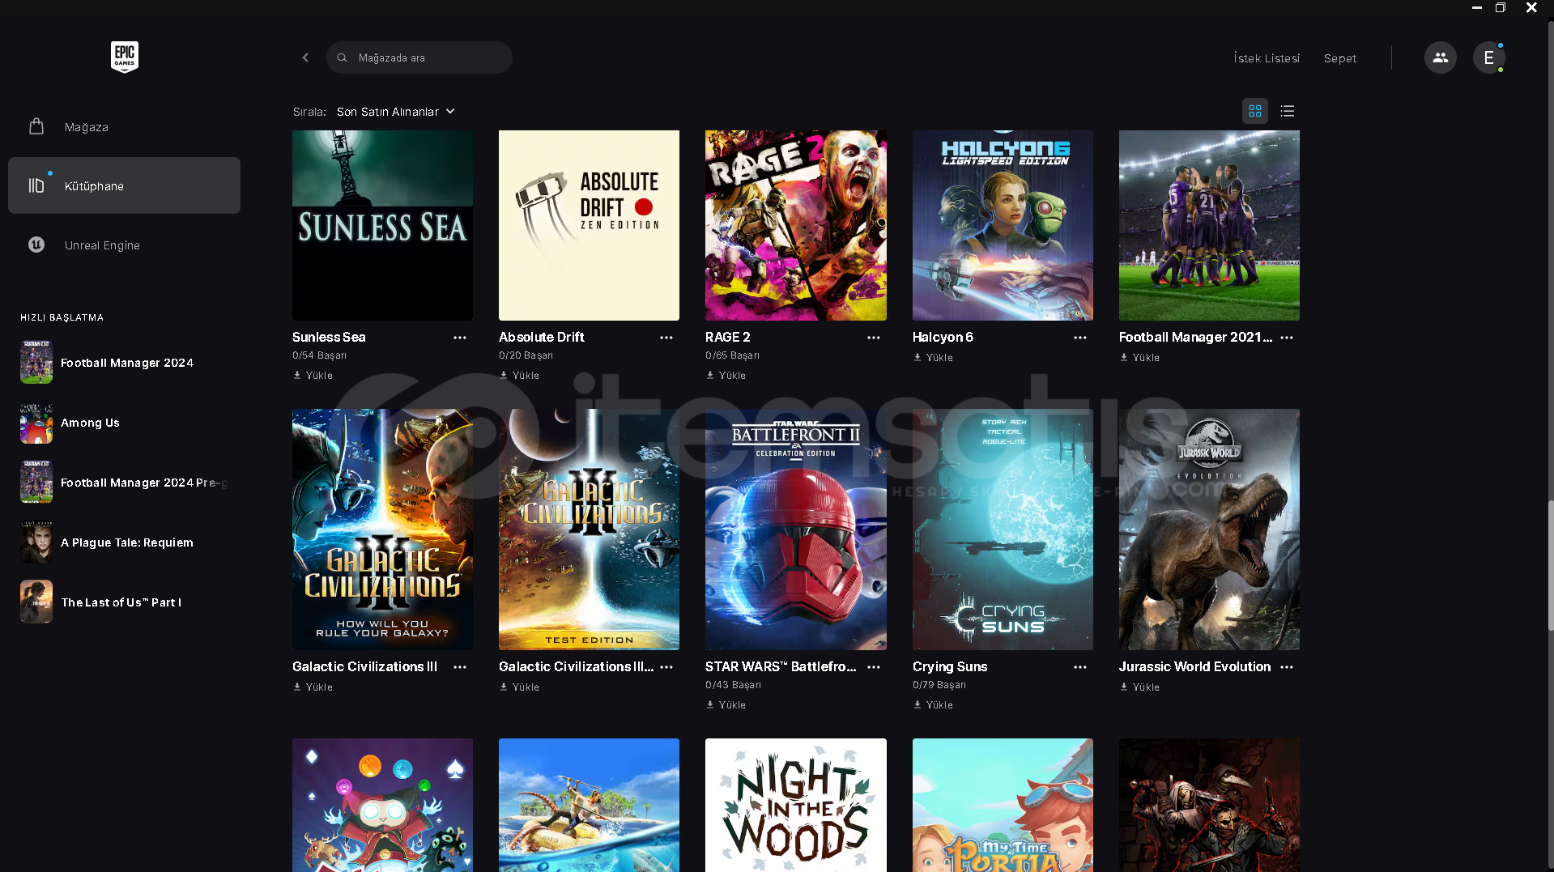This screenshot has height=872, width=1554.
Task: Click the 0/20 Başarı achievements text
Action: [x=526, y=355]
